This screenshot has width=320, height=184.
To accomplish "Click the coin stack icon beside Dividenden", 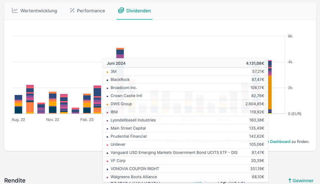I will click(x=121, y=11).
